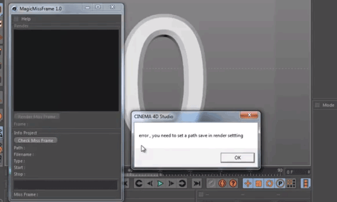Click the 'Info Project' section label

(25, 133)
